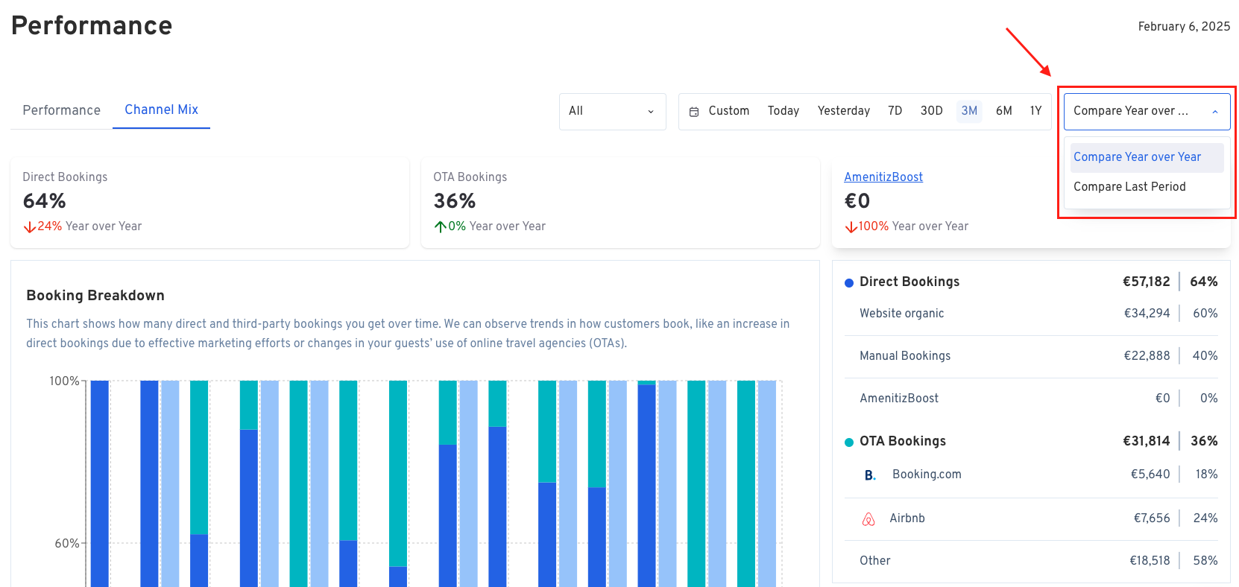
Task: Click the 100% axis label
Action: [x=64, y=381]
